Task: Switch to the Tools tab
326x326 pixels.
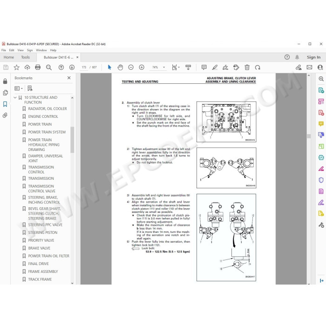Action: pyautogui.click(x=25, y=57)
